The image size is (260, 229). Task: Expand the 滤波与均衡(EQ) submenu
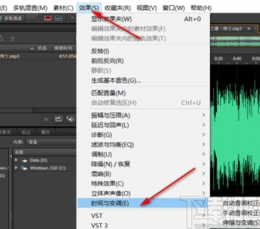point(143,145)
